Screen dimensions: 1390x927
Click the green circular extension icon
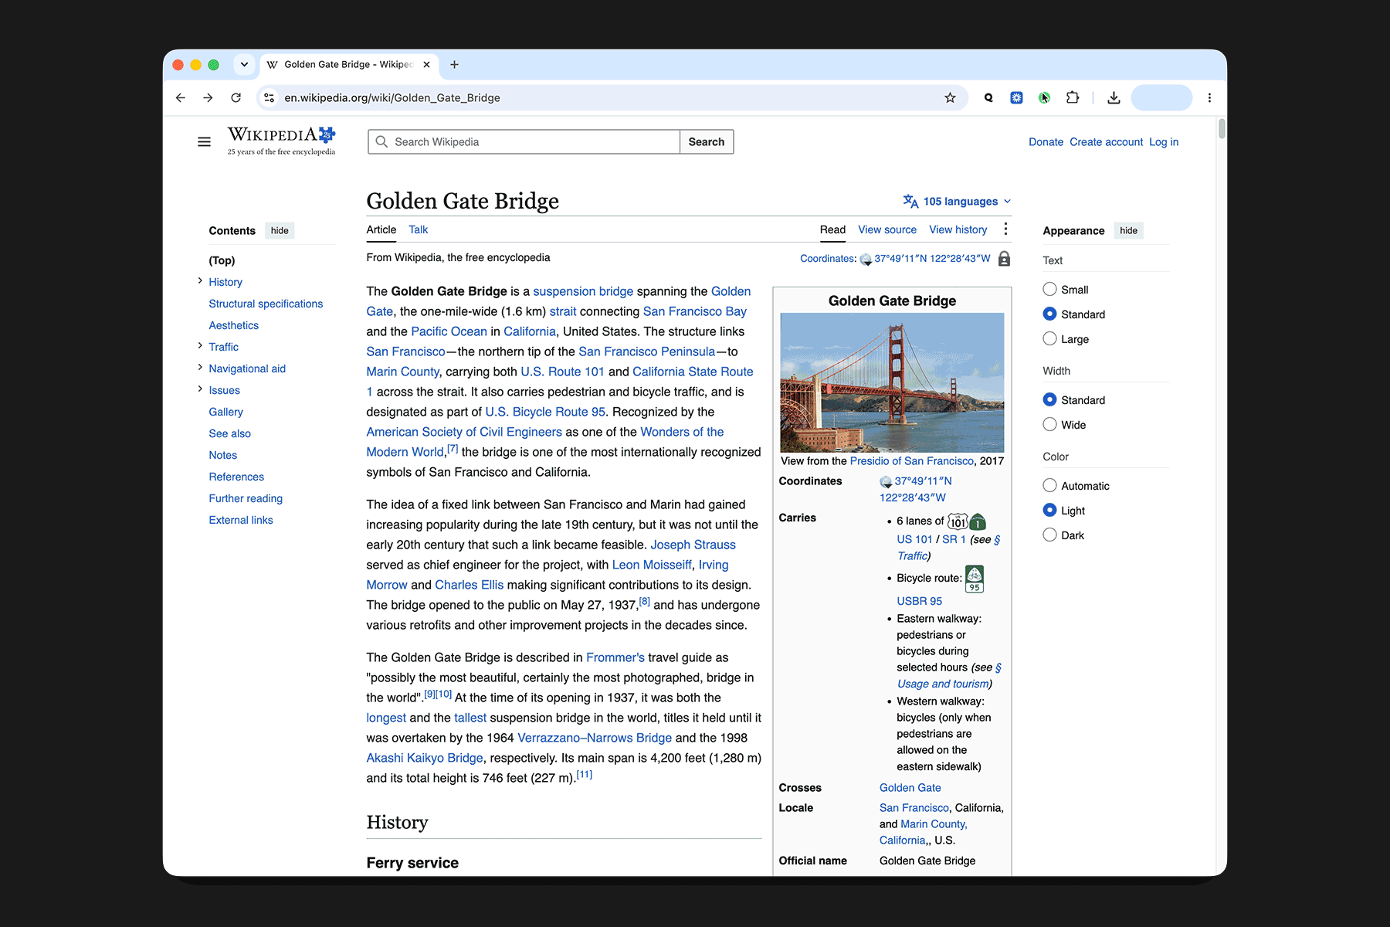1044,98
